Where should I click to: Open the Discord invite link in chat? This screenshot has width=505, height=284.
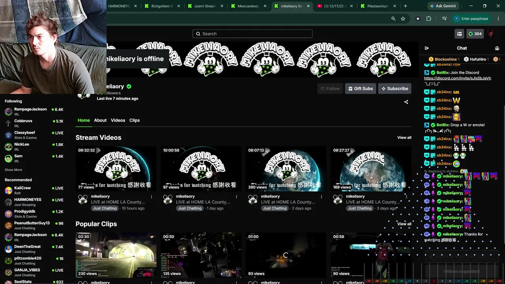[x=458, y=78]
